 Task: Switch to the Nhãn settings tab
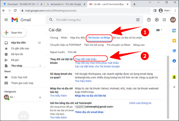coord(64,38)
